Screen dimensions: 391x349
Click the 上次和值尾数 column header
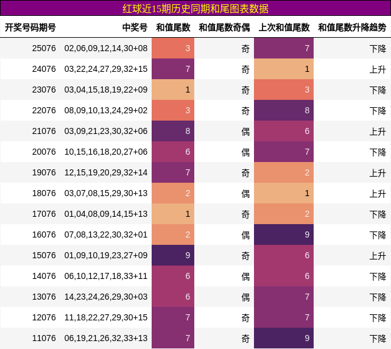click(x=284, y=27)
